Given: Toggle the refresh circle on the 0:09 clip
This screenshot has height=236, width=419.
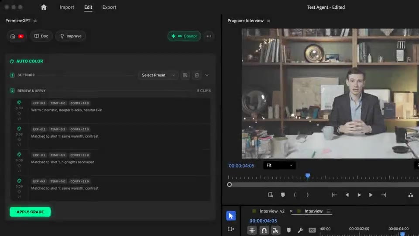Looking at the screenshot, I should point(19,191).
